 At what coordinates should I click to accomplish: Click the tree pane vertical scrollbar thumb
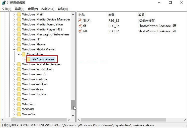click(x=73, y=105)
